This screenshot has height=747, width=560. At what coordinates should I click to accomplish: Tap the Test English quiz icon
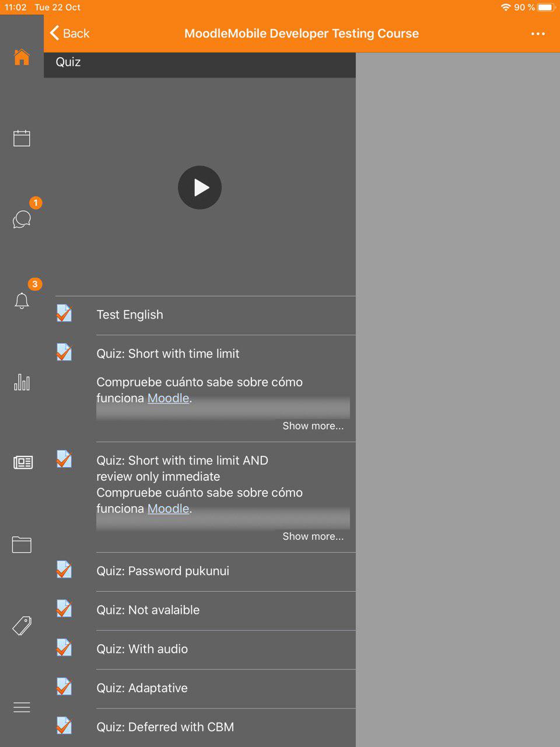point(64,313)
